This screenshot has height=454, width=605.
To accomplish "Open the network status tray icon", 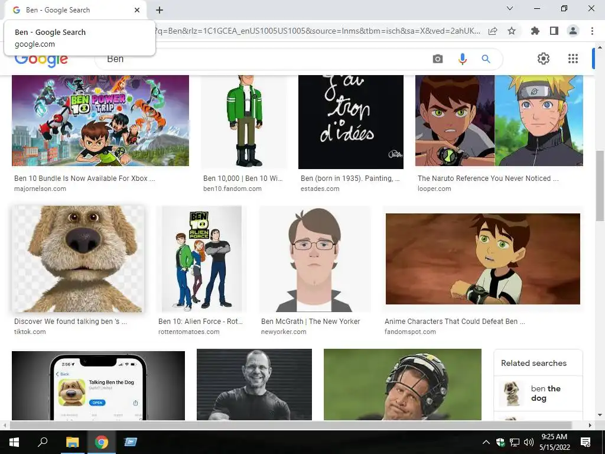I will [x=515, y=442].
